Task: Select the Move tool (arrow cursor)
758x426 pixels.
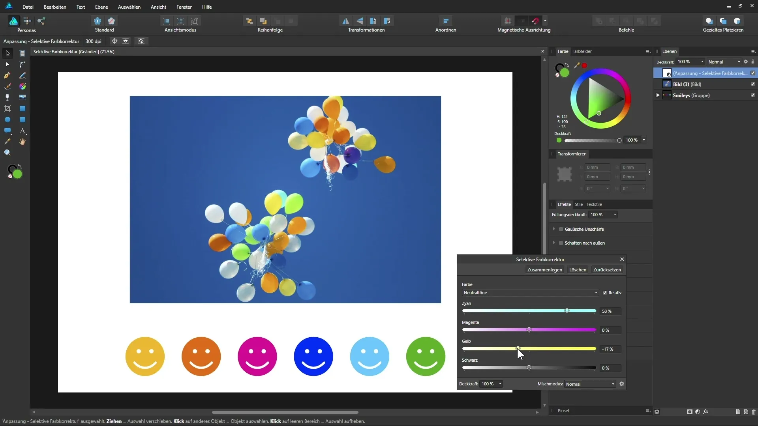Action: (x=8, y=53)
